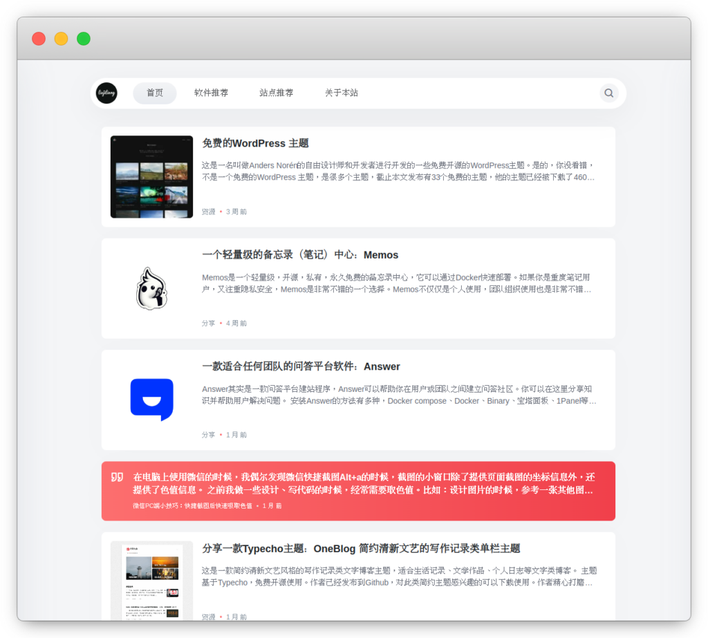Click the 分享 tag under the Answer post

tap(207, 435)
